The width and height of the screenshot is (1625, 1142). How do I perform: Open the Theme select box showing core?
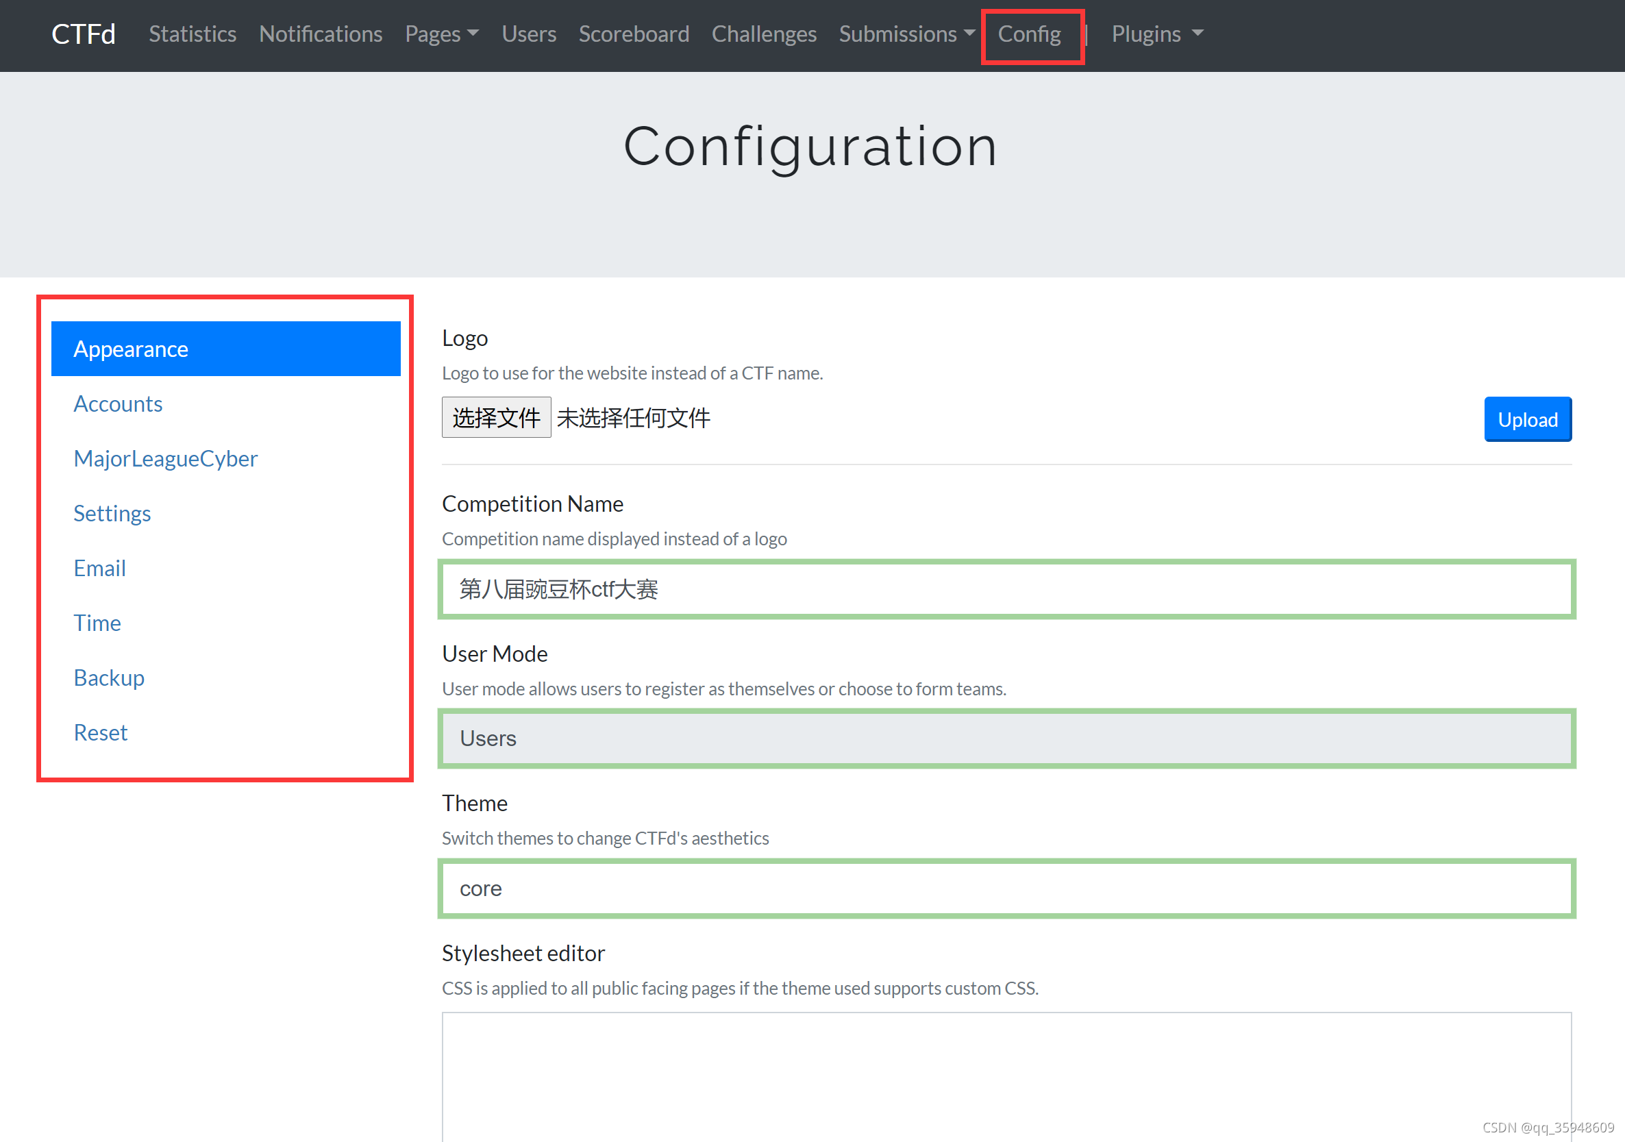click(1006, 889)
